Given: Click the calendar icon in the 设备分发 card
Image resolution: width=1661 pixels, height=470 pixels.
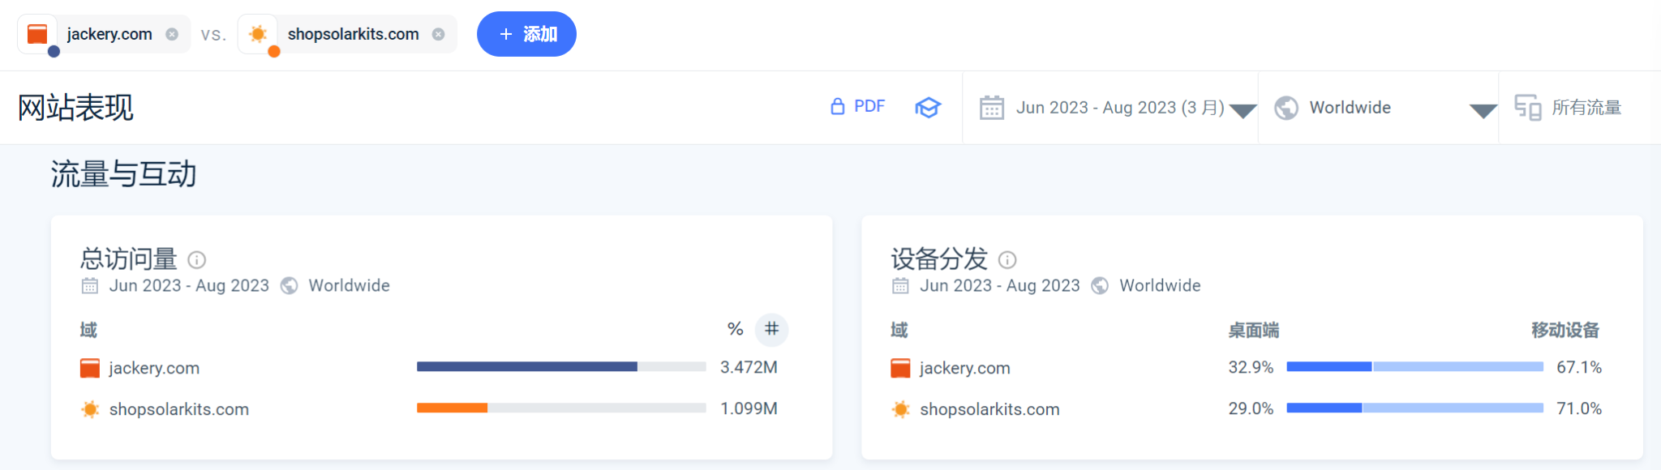Looking at the screenshot, I should pos(900,285).
